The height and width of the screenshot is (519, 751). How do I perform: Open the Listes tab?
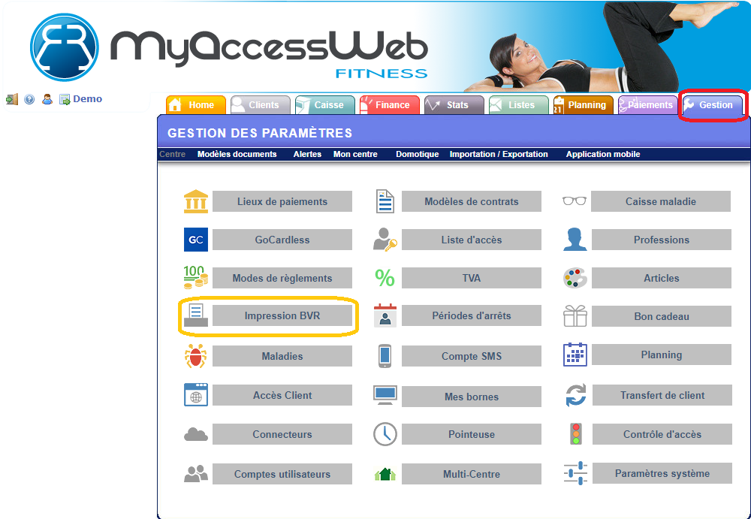tap(519, 105)
